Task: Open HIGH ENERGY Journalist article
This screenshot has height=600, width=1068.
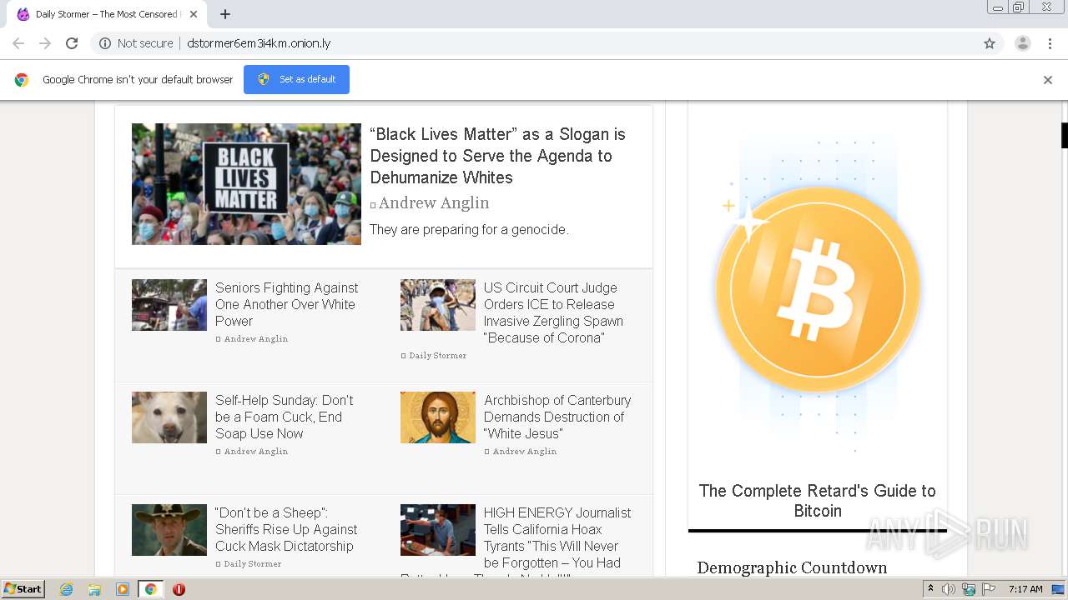Action: [557, 540]
